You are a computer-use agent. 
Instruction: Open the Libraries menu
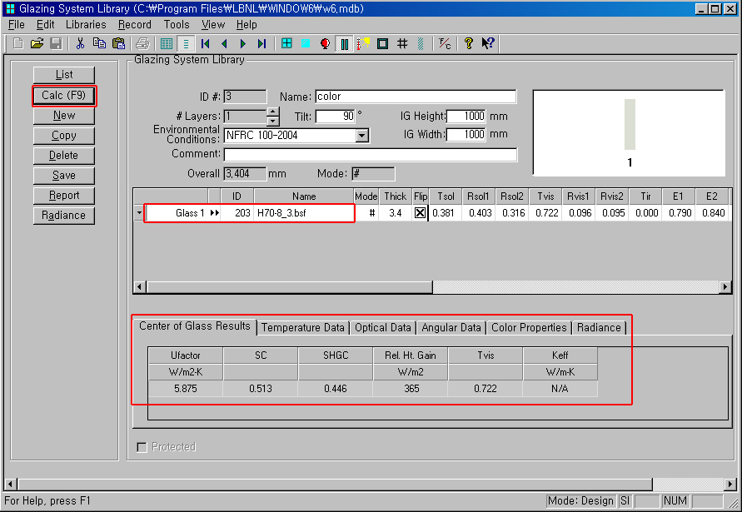(86, 25)
